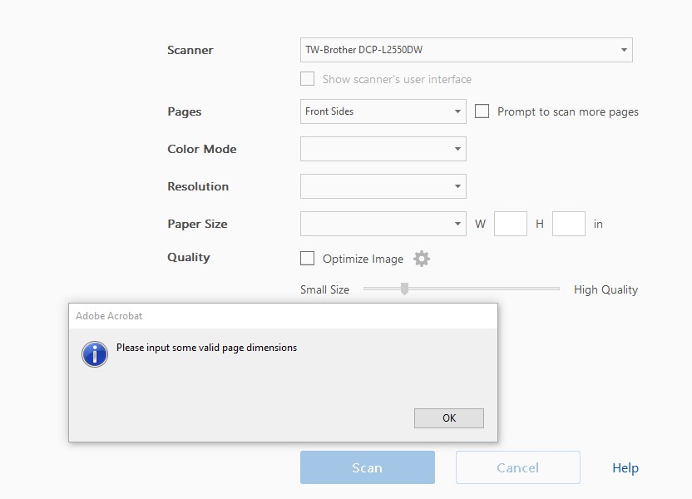Open the Paper Size dropdown
692x499 pixels.
point(383,224)
